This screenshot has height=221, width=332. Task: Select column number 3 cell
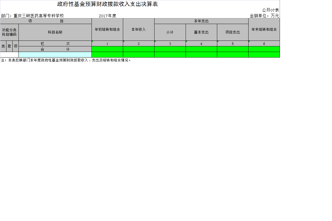point(170,44)
